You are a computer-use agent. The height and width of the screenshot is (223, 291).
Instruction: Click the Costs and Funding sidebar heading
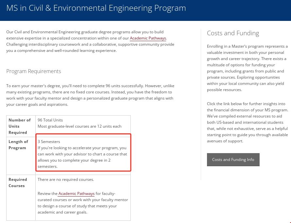233,33
